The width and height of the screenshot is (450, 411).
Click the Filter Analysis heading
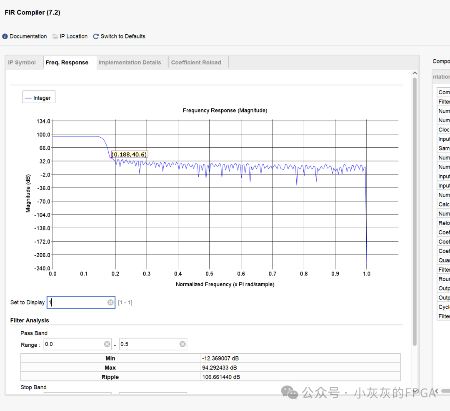[x=30, y=320]
